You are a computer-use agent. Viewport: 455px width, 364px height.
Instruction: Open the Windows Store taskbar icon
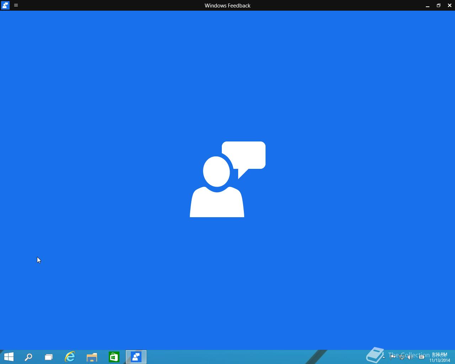(114, 357)
